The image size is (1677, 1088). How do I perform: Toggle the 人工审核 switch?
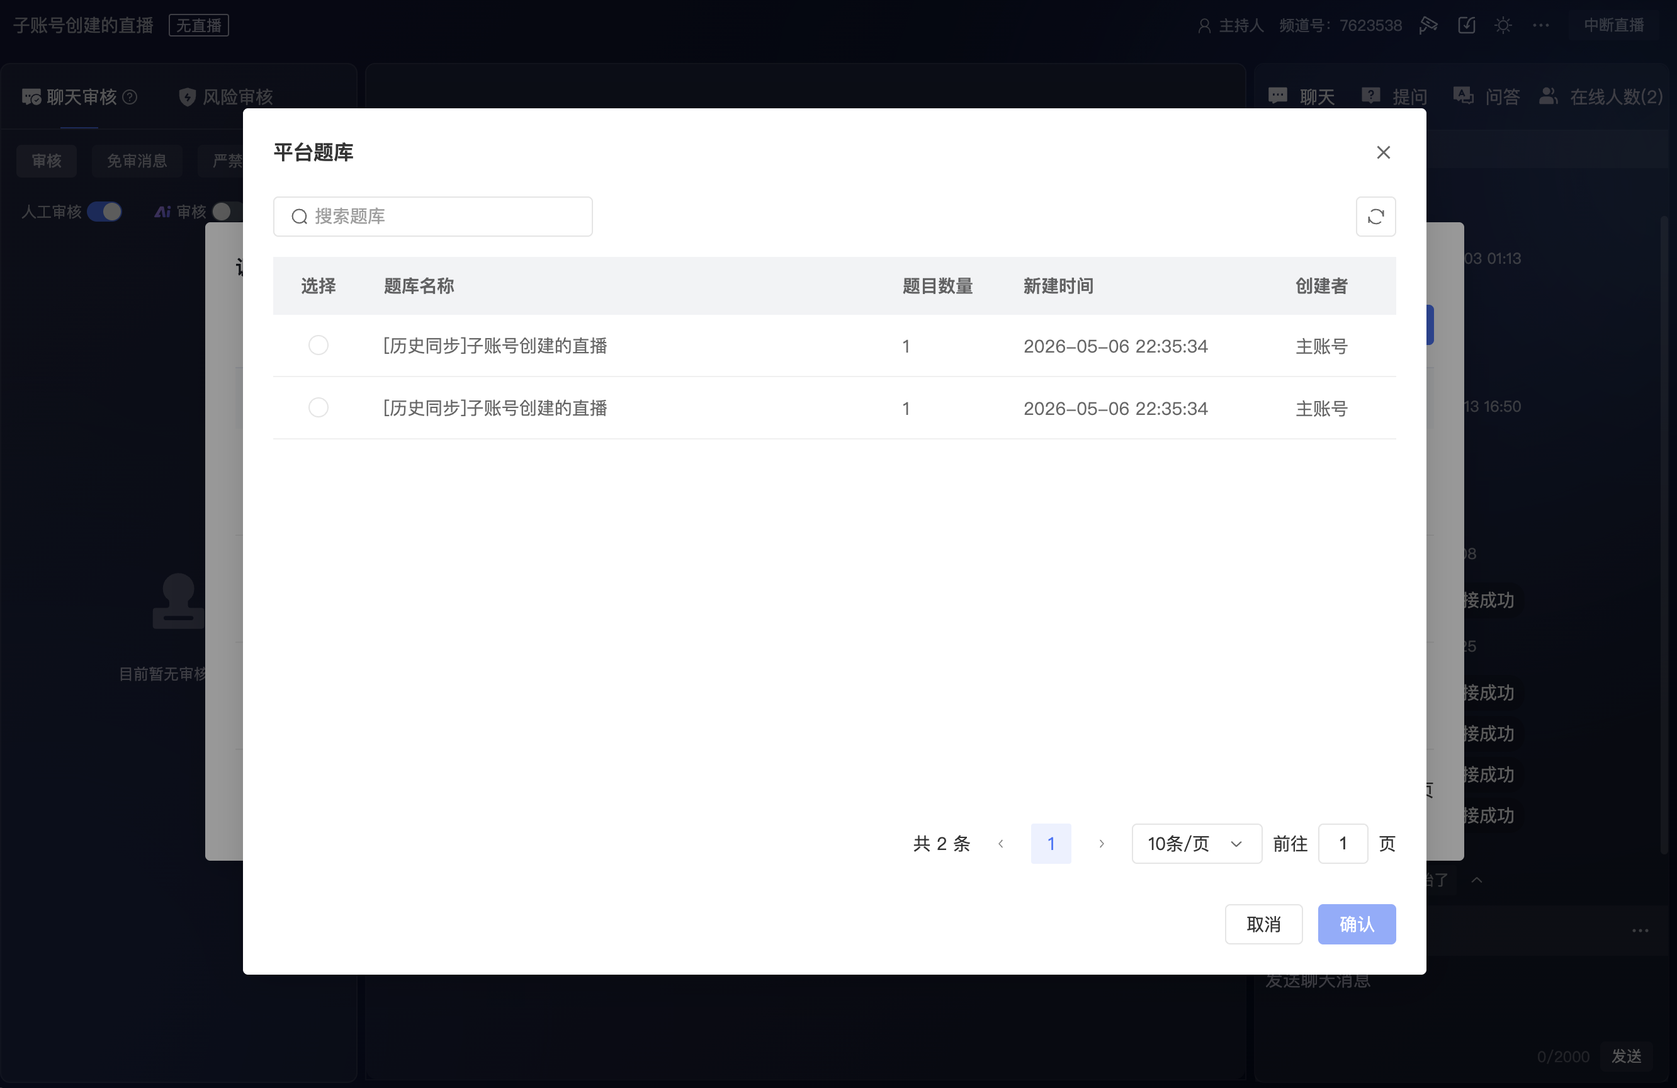coord(104,212)
